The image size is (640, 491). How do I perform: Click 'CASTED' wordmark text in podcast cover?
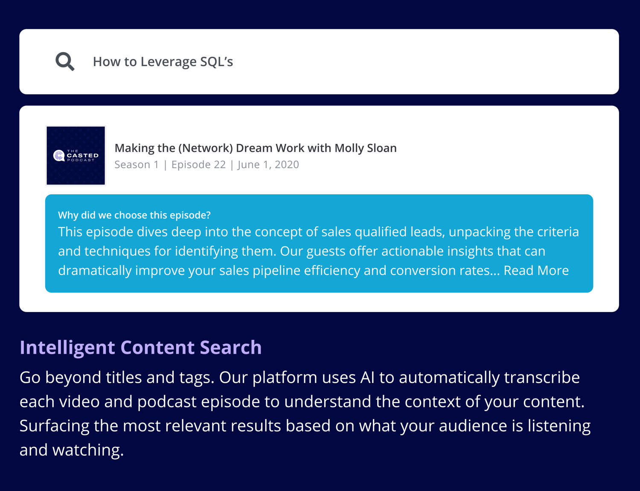[x=82, y=156]
